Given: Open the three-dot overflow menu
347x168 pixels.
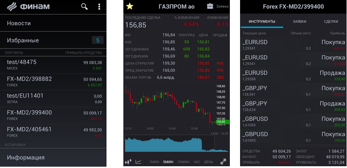Looking at the screenshot, I should tap(99, 7).
